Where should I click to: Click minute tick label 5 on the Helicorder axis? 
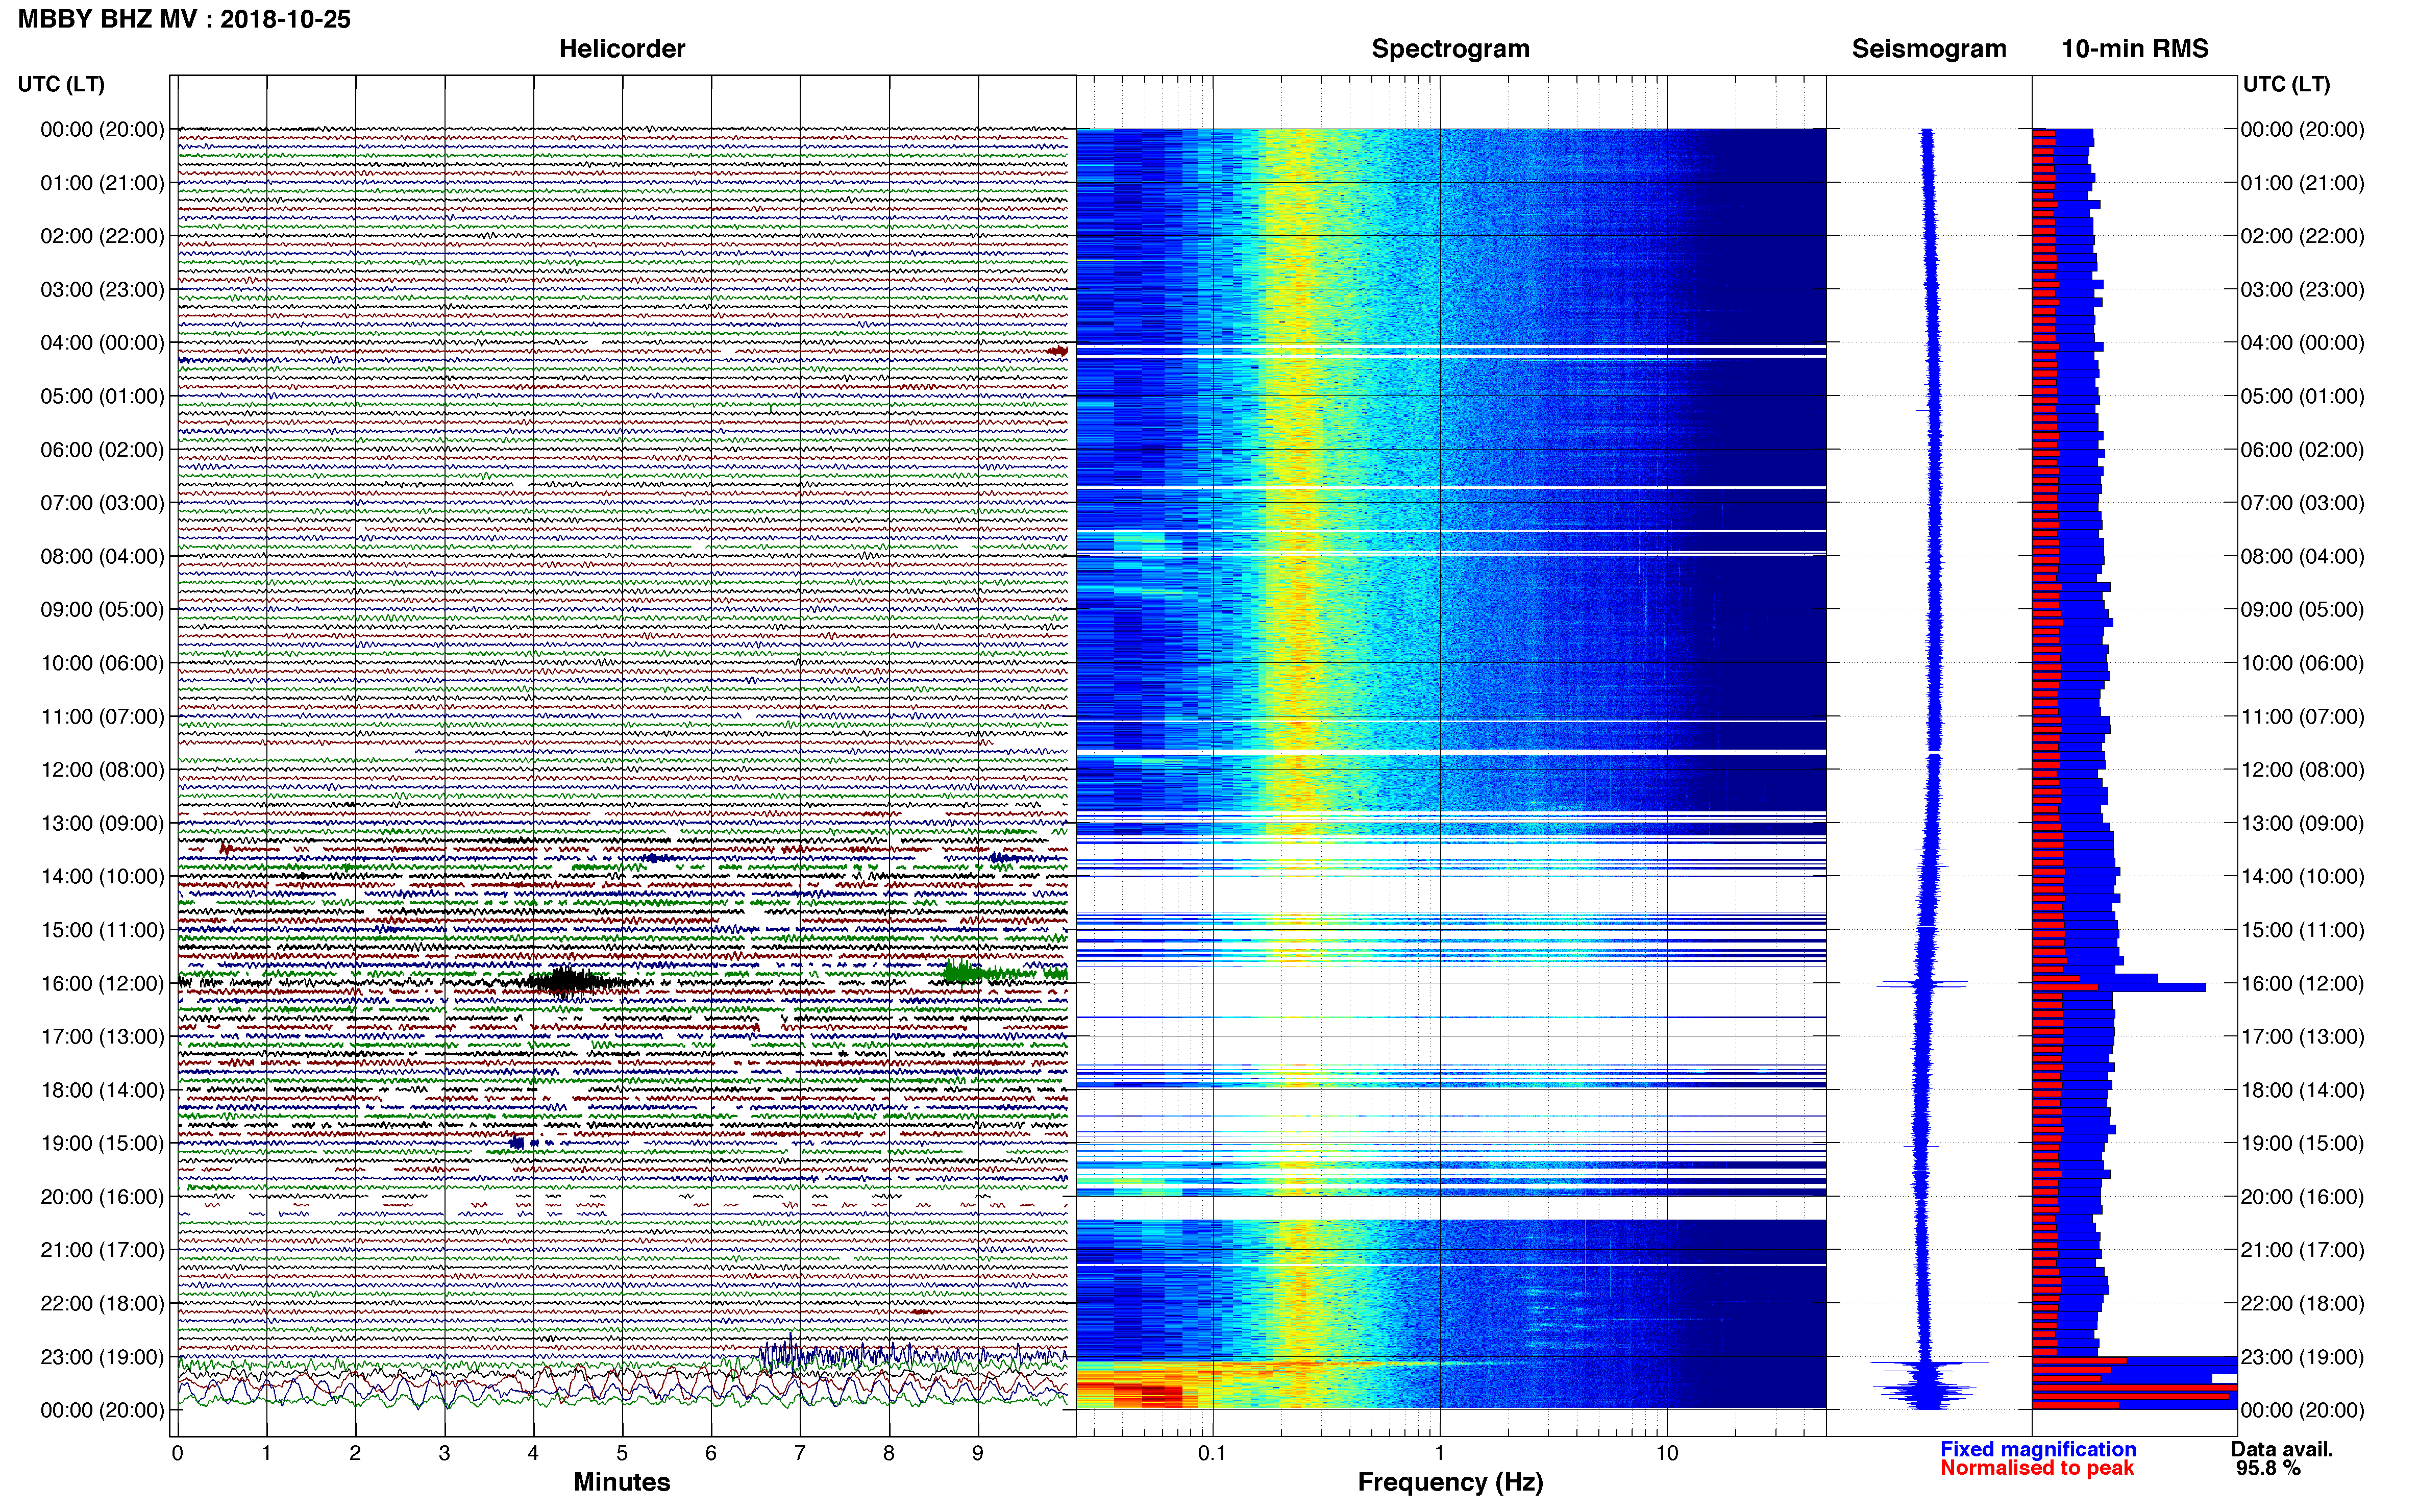(x=622, y=1453)
